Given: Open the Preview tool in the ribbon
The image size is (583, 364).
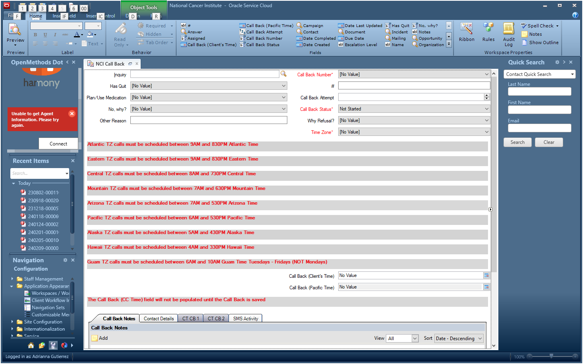Looking at the screenshot, I should [15, 34].
